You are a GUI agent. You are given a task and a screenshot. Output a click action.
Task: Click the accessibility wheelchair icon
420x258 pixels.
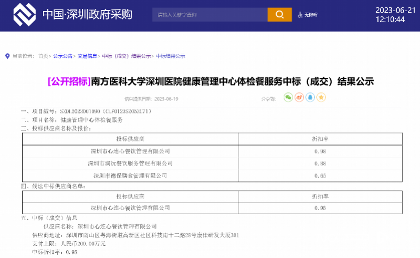pos(300,15)
